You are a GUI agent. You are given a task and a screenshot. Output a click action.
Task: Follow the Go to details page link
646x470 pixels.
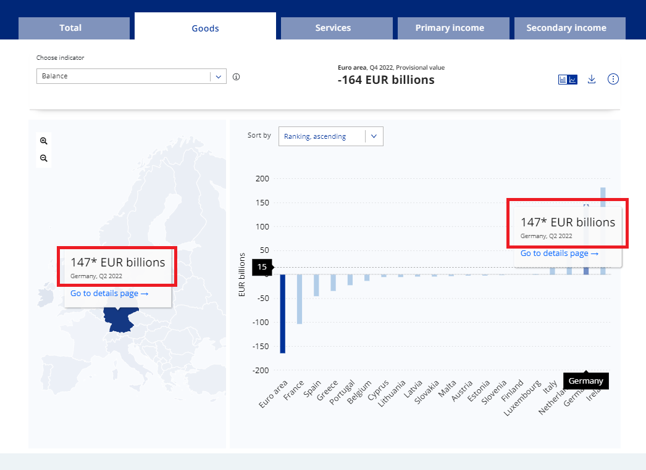click(x=109, y=293)
